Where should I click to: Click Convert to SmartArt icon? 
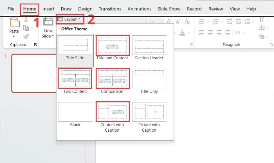click(x=262, y=37)
